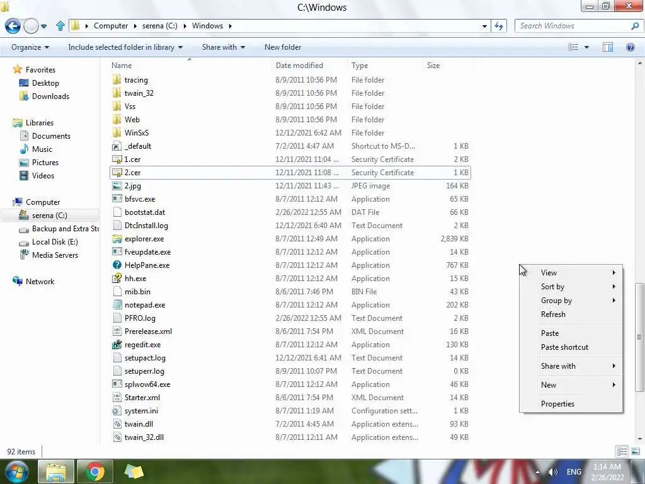The image size is (645, 484).
Task: Select the 2.jpg image icon
Action: click(117, 186)
